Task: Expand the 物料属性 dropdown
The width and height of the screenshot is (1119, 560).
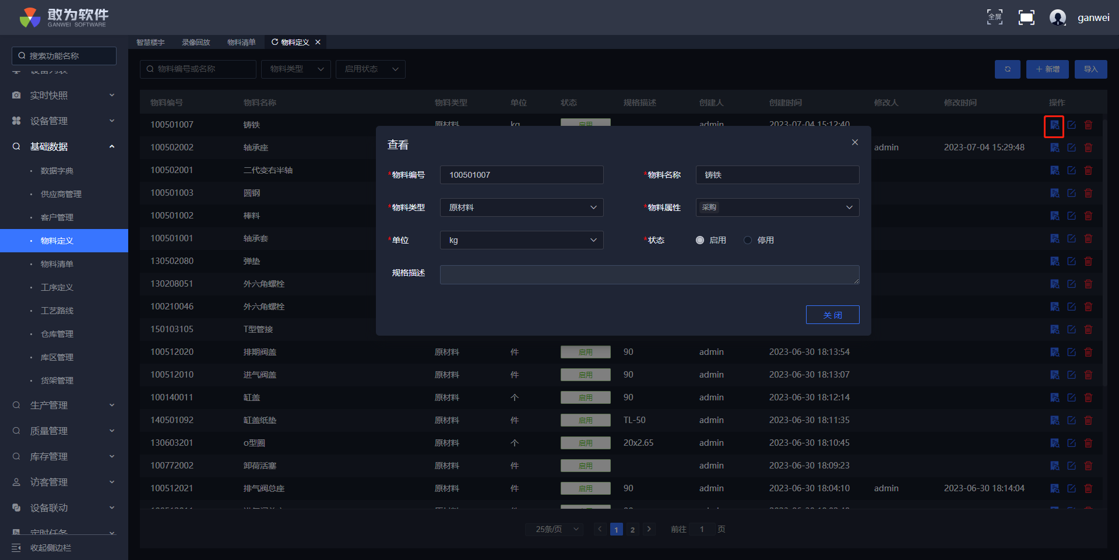Action: pyautogui.click(x=777, y=208)
